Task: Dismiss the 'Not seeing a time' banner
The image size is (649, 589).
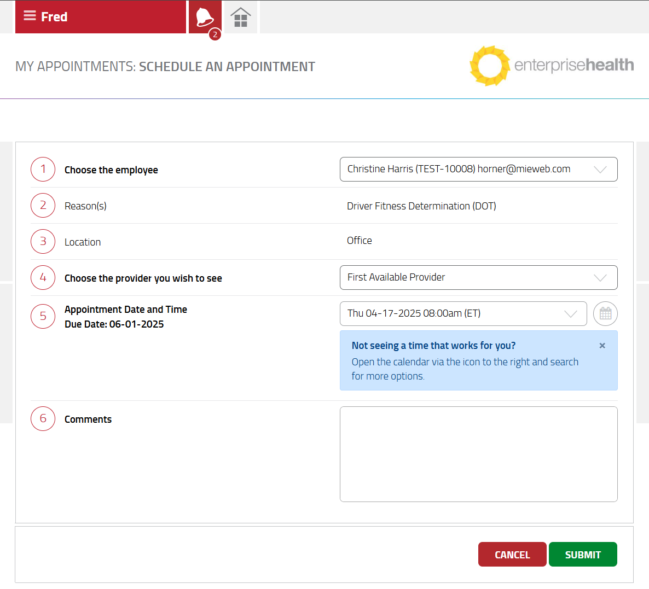Action: [602, 346]
